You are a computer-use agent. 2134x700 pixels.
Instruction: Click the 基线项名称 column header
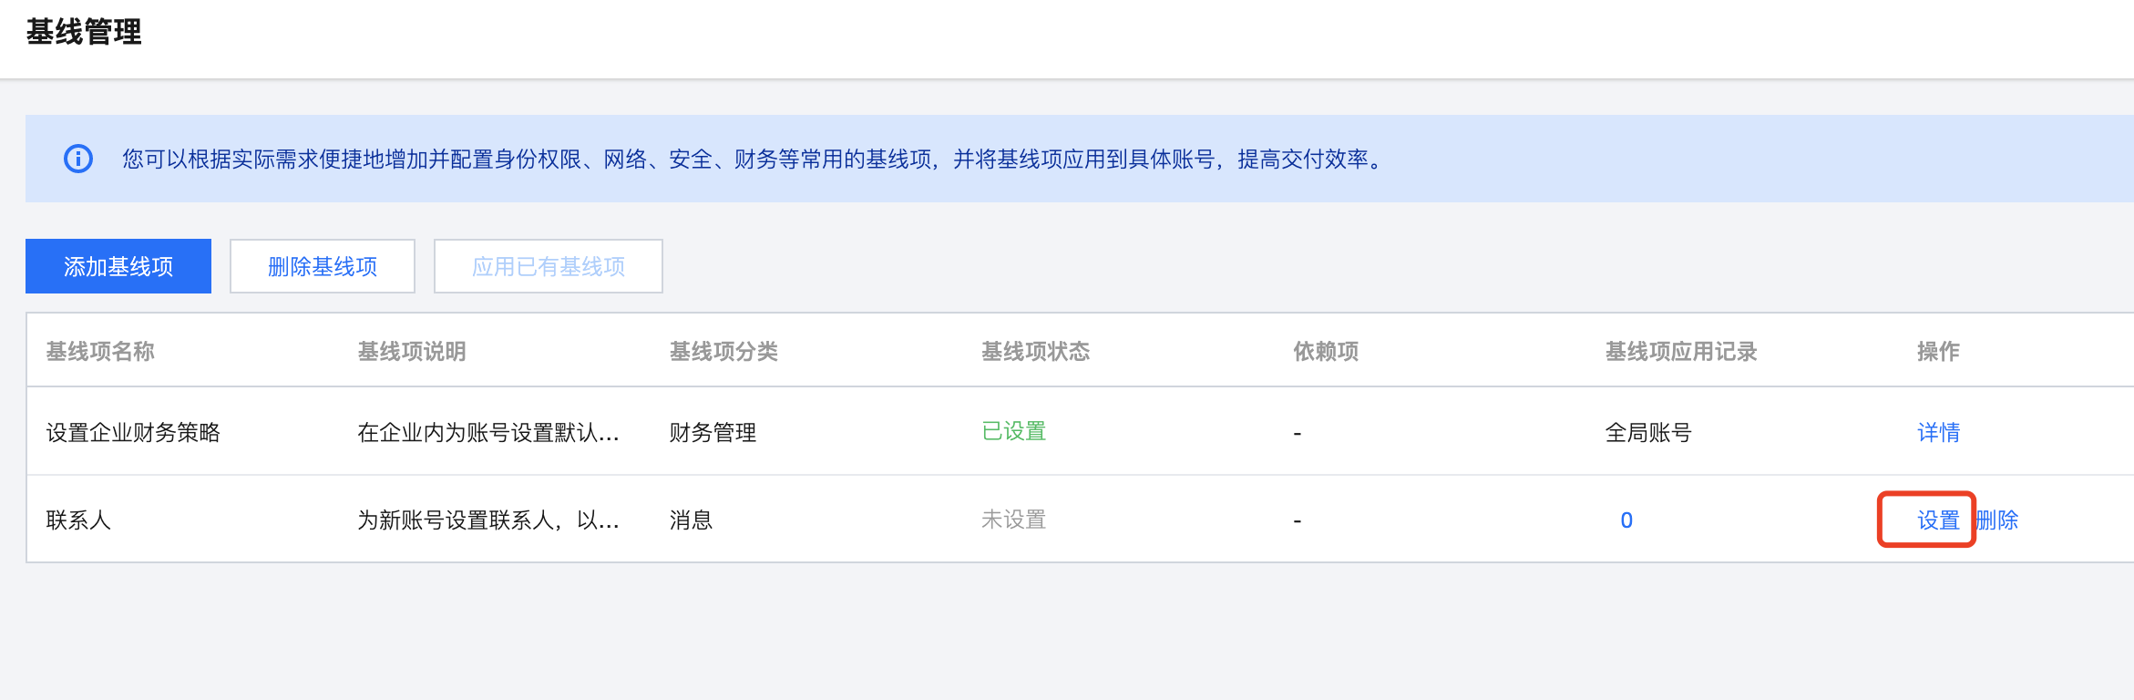(x=100, y=351)
